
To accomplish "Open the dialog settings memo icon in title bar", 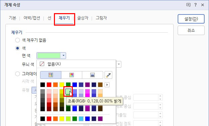I will pos(188,5).
